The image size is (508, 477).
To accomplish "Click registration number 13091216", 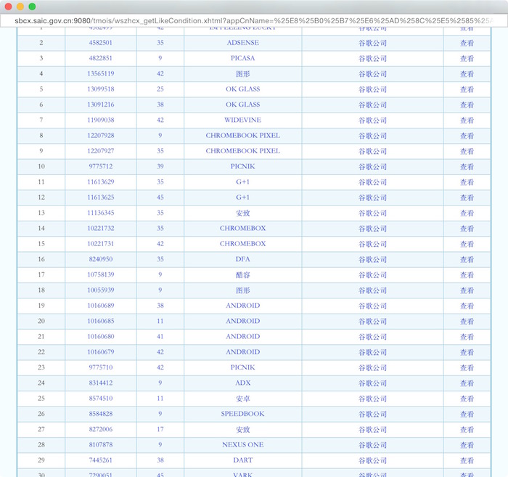I will [100, 105].
